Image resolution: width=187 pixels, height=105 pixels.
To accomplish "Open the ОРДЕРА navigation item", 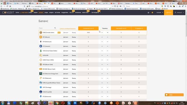I will coord(51,13).
